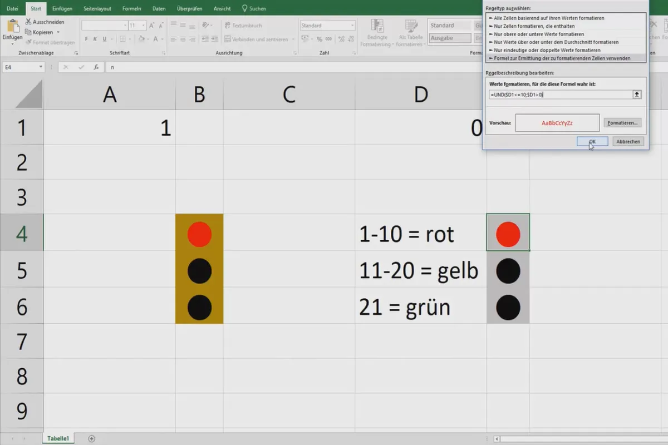Click Abbrechen in the rule dialog
668x445 pixels.
click(x=628, y=141)
